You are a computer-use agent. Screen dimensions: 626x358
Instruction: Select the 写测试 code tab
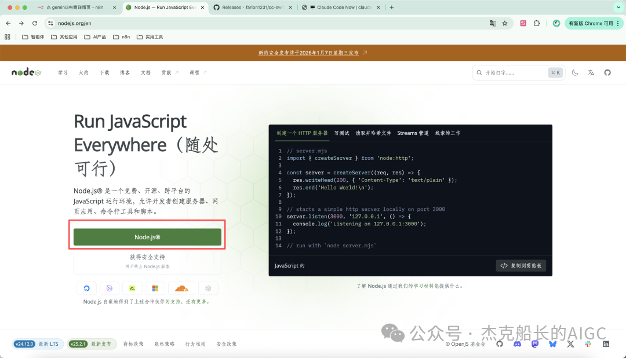tap(342, 133)
